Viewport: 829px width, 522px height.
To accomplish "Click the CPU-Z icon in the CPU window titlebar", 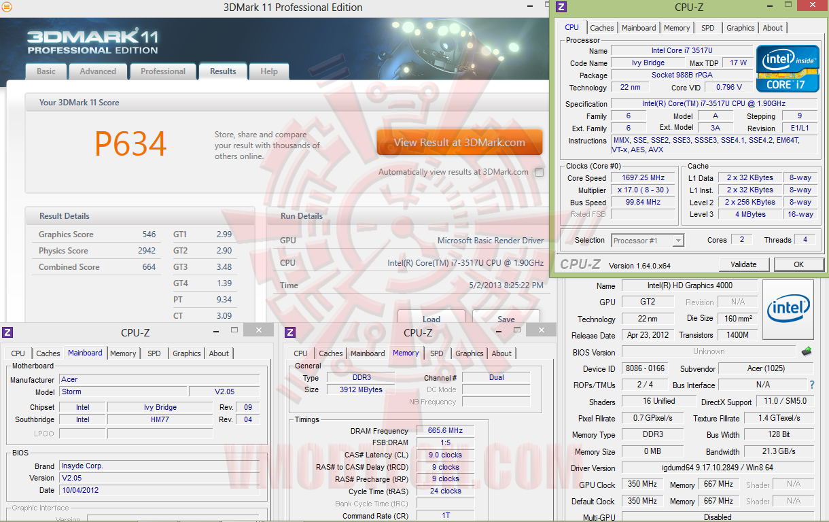I will (561, 7).
